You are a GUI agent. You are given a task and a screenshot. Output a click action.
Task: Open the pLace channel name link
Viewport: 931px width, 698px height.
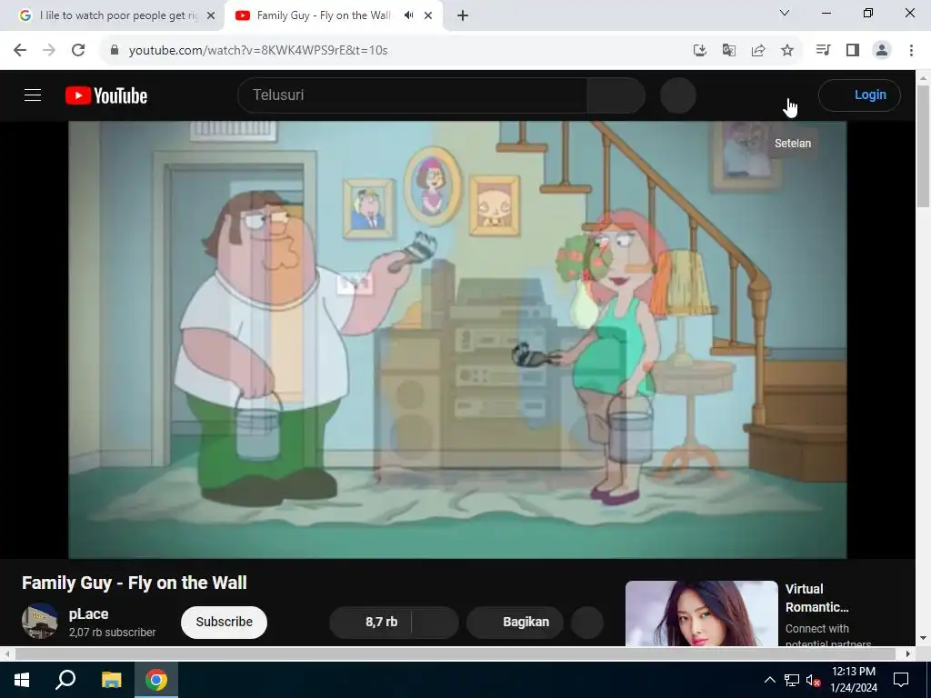point(88,613)
